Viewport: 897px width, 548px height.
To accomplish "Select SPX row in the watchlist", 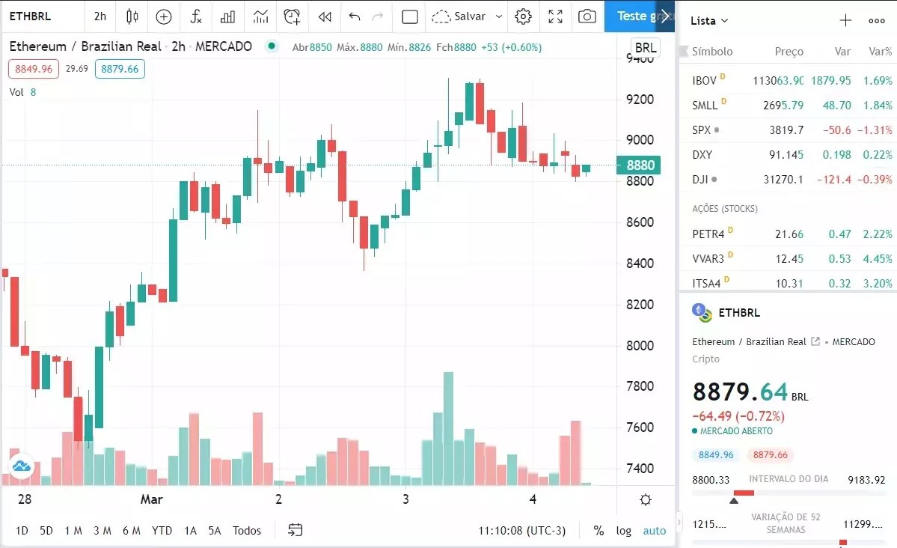I will (788, 130).
